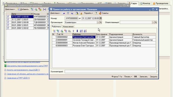
Task: Click the Комментарий input field
Action: point(111,71)
